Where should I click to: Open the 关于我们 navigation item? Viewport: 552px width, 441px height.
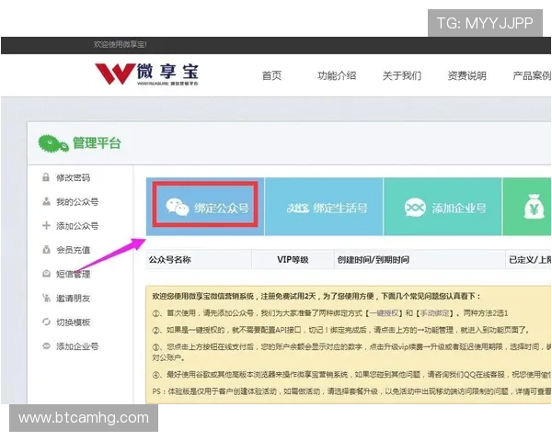(402, 75)
